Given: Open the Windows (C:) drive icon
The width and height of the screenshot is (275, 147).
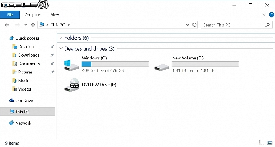Looking at the screenshot, I should pyautogui.click(x=71, y=66).
